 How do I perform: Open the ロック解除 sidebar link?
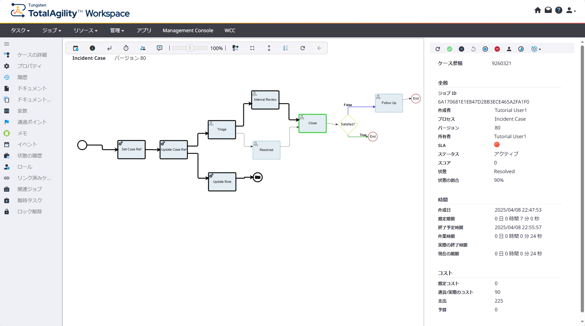[30, 212]
